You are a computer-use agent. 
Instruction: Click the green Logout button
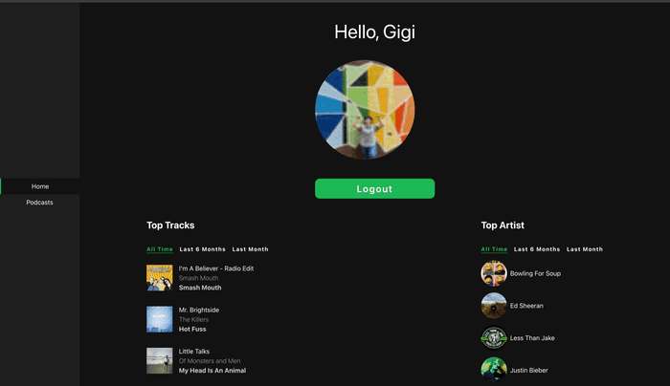375,188
